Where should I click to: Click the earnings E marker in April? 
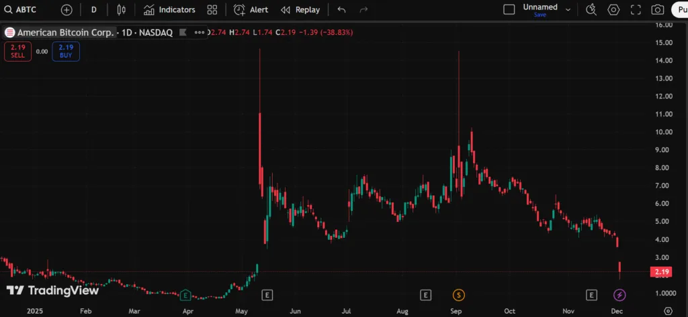tap(185, 295)
